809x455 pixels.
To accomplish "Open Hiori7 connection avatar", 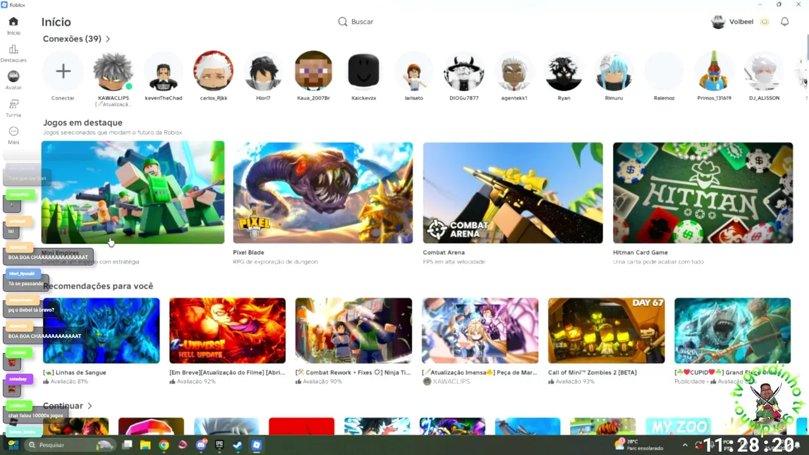I will click(264, 71).
